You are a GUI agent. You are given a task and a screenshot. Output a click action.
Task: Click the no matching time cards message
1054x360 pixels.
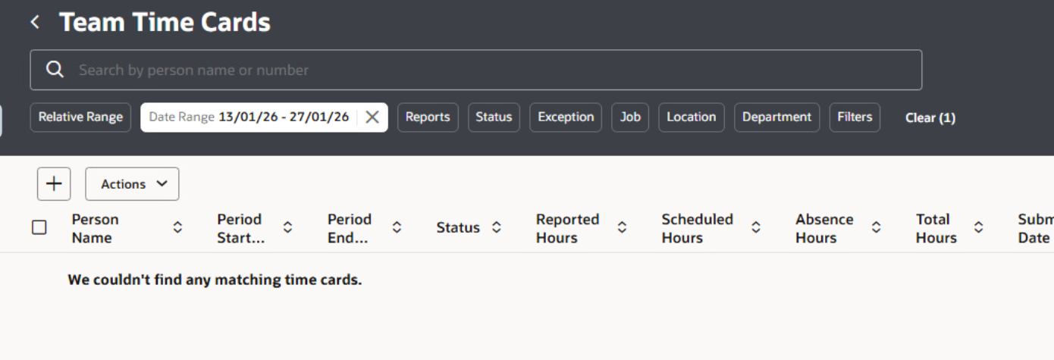(x=215, y=280)
